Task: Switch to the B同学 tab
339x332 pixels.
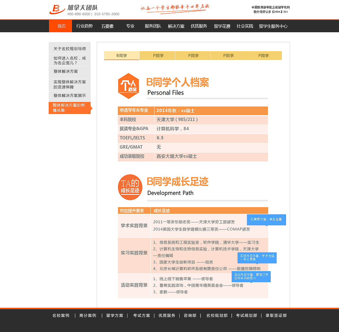Action: tap(122, 56)
